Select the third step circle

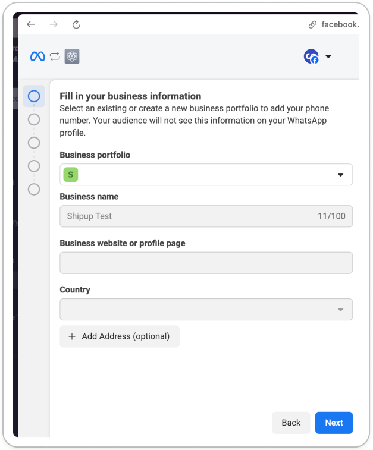pos(34,143)
